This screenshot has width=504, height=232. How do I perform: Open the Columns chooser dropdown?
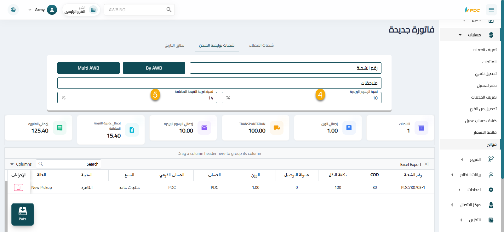point(21,164)
